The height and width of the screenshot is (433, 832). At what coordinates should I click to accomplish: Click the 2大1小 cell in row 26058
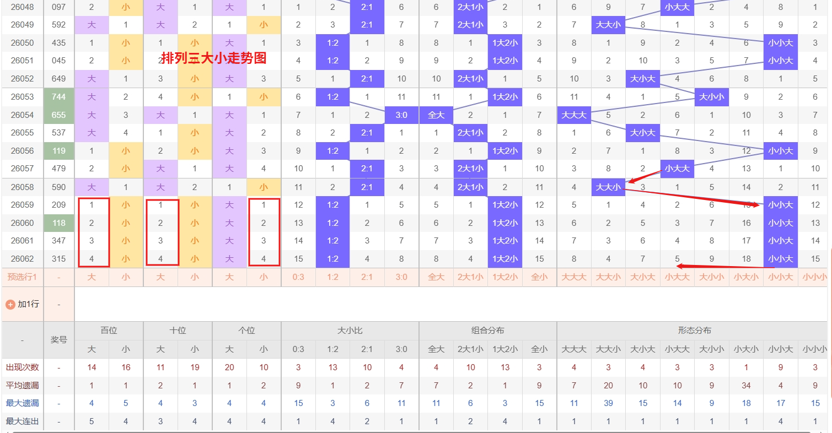470,187
